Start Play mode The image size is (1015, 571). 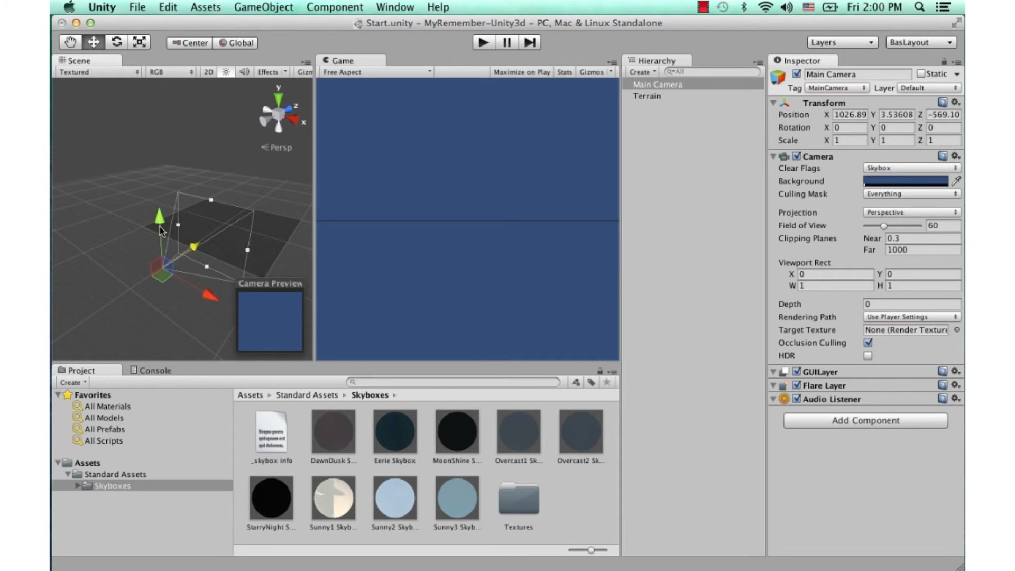(x=484, y=42)
